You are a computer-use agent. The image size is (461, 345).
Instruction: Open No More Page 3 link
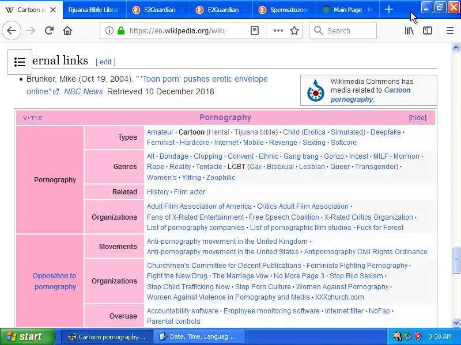pos(298,276)
